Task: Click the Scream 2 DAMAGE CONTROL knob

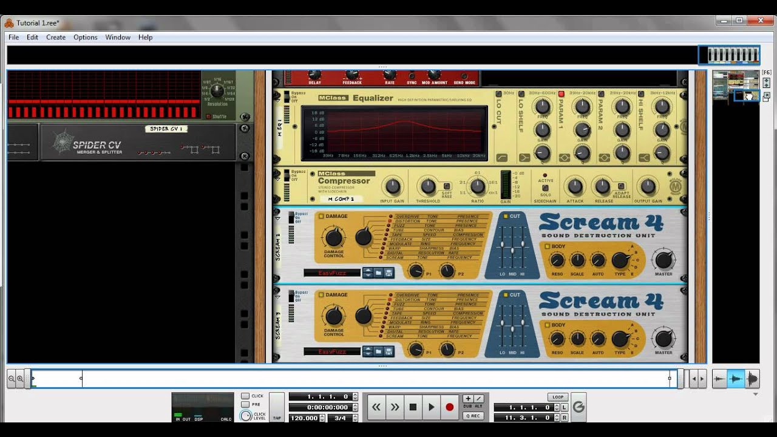Action: [x=333, y=237]
